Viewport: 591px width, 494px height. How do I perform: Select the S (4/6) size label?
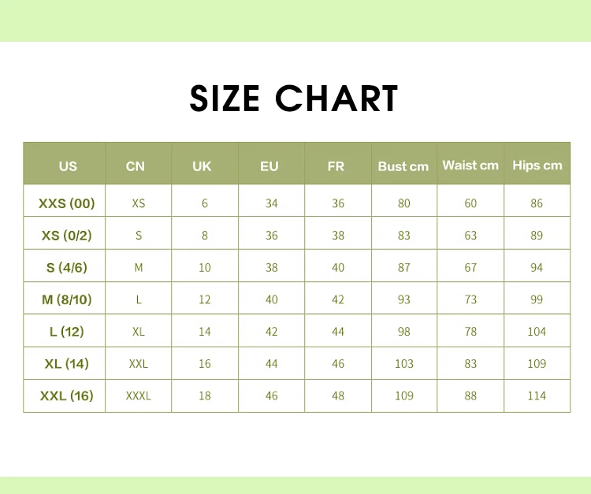pyautogui.click(x=66, y=268)
